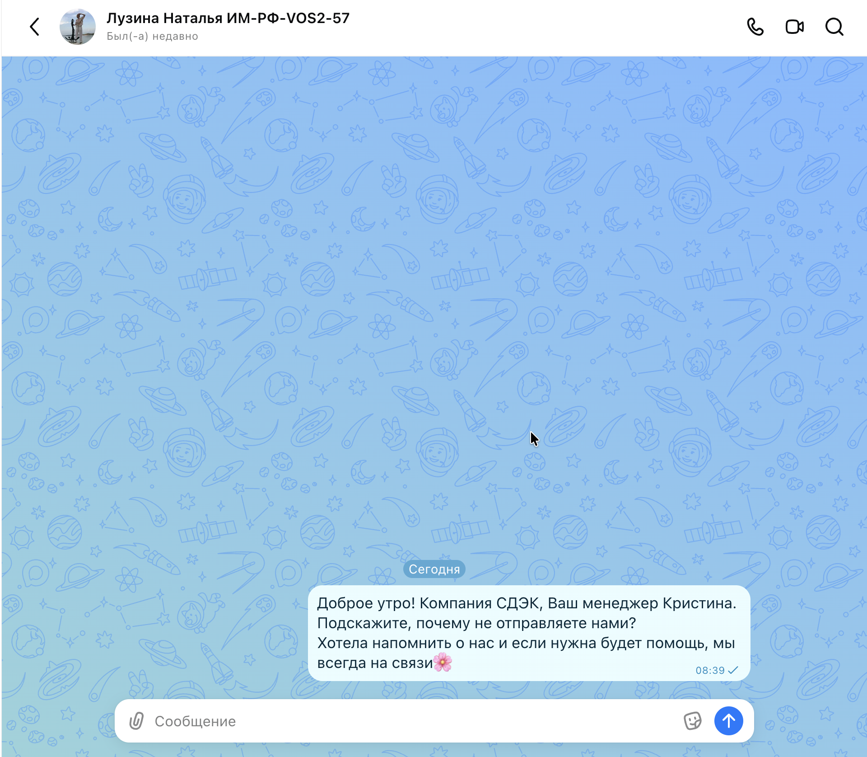Open Лузина Наталья's profile photo
Viewport: 867px width, 757px height.
click(78, 27)
